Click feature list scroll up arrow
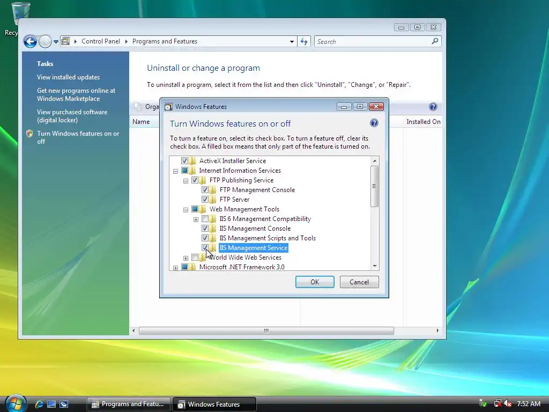The image size is (549, 412). 375,161
